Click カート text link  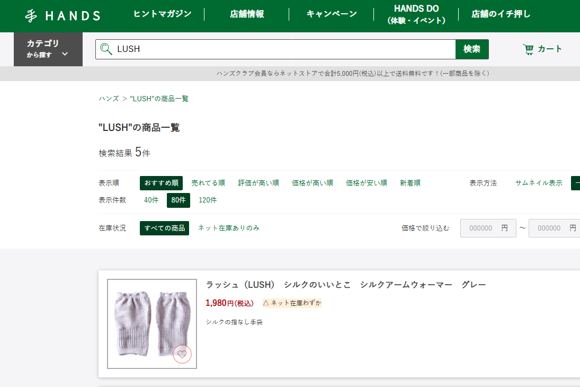(550, 49)
